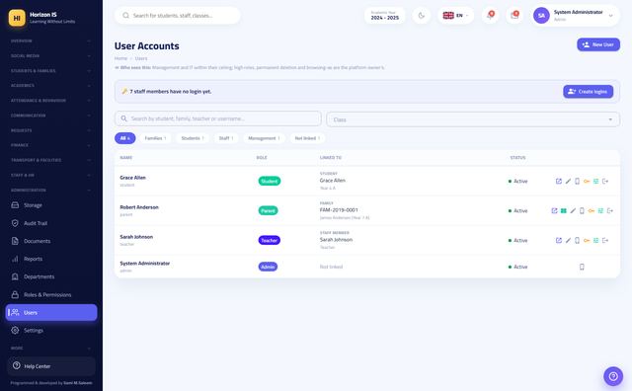Open the EN language dropdown
This screenshot has width=632, height=391.
coord(455,16)
